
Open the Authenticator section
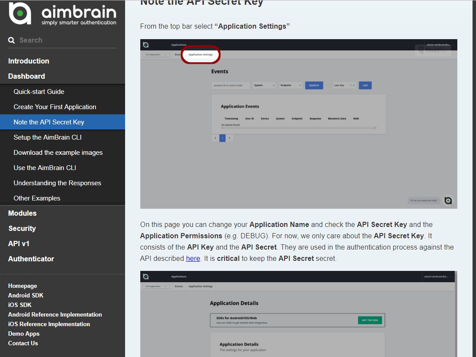pyautogui.click(x=31, y=259)
